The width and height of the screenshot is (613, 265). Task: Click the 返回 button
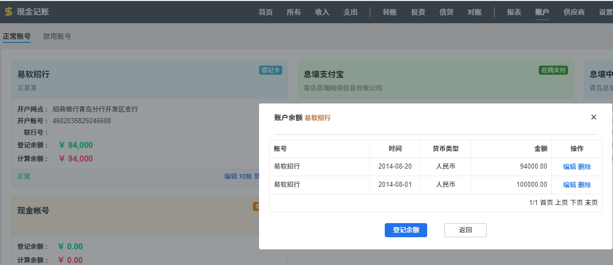point(466,230)
